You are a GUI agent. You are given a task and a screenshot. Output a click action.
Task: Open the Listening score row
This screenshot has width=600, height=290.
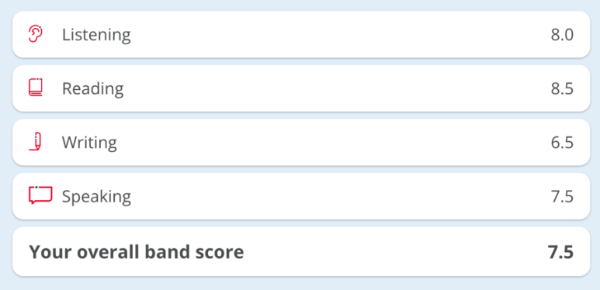301,35
